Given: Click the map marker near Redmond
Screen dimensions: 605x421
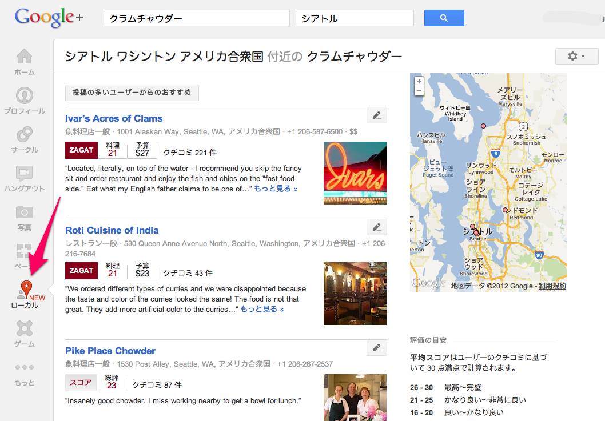Looking at the screenshot, I should pos(505,210).
